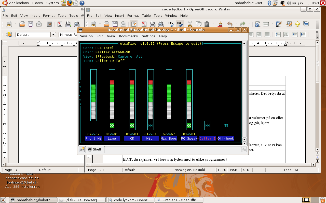Click the Find & Replace icon

click(289, 24)
